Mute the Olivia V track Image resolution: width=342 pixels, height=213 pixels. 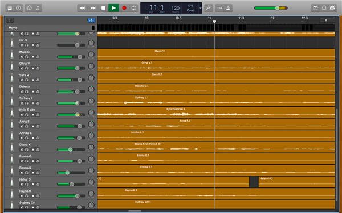[22, 68]
